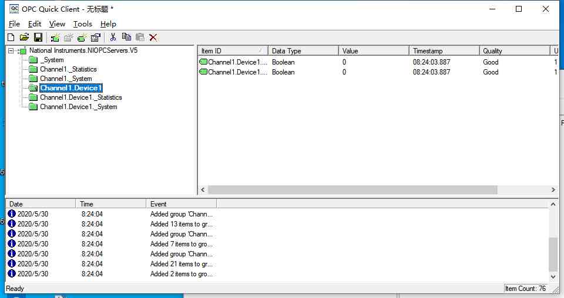Click the item list scroll right arrow
The width and height of the screenshot is (564, 298).
click(553, 189)
